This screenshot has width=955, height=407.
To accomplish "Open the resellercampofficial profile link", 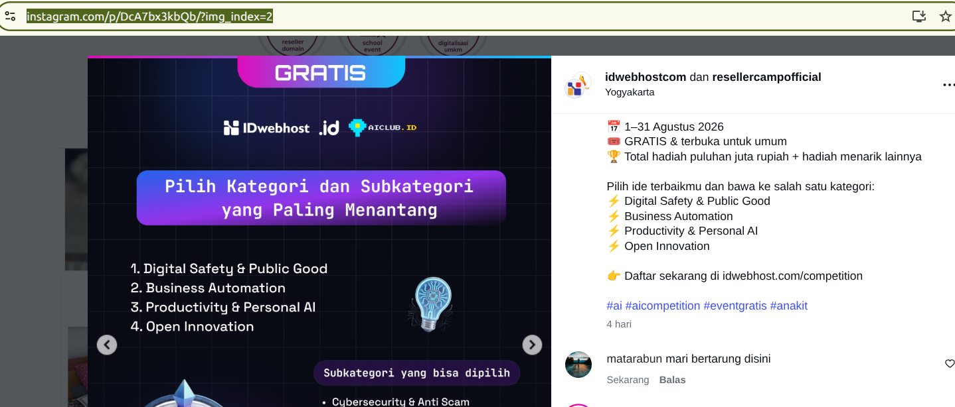I will click(x=766, y=77).
